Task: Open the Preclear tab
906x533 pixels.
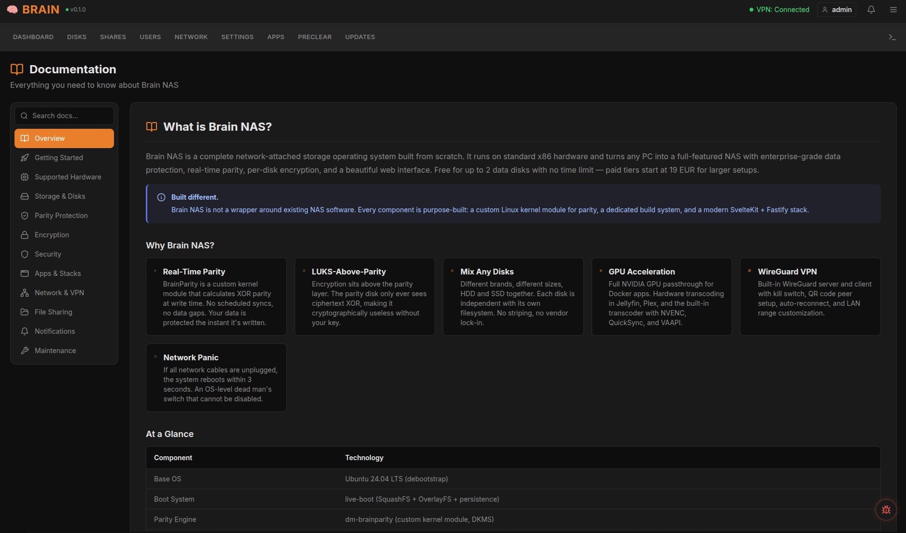Action: pyautogui.click(x=314, y=37)
